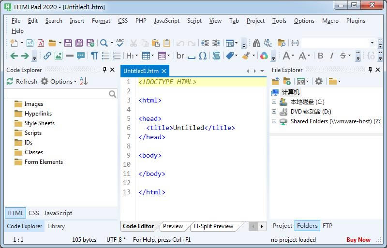Open the Library tab
The width and height of the screenshot is (387, 248).
[x=56, y=226]
